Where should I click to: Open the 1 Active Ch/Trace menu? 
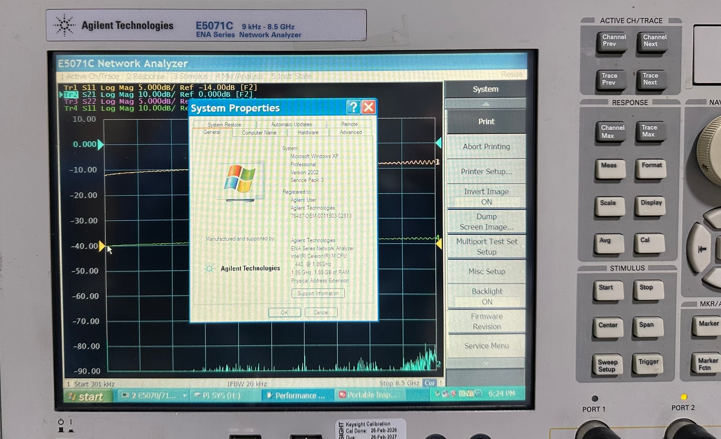click(x=89, y=76)
